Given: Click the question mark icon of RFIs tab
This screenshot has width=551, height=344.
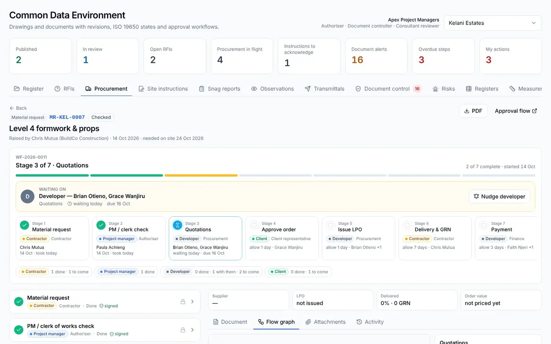Looking at the screenshot, I should (x=57, y=89).
